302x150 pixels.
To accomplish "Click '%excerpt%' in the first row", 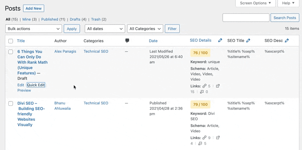I will pos(274,52).
